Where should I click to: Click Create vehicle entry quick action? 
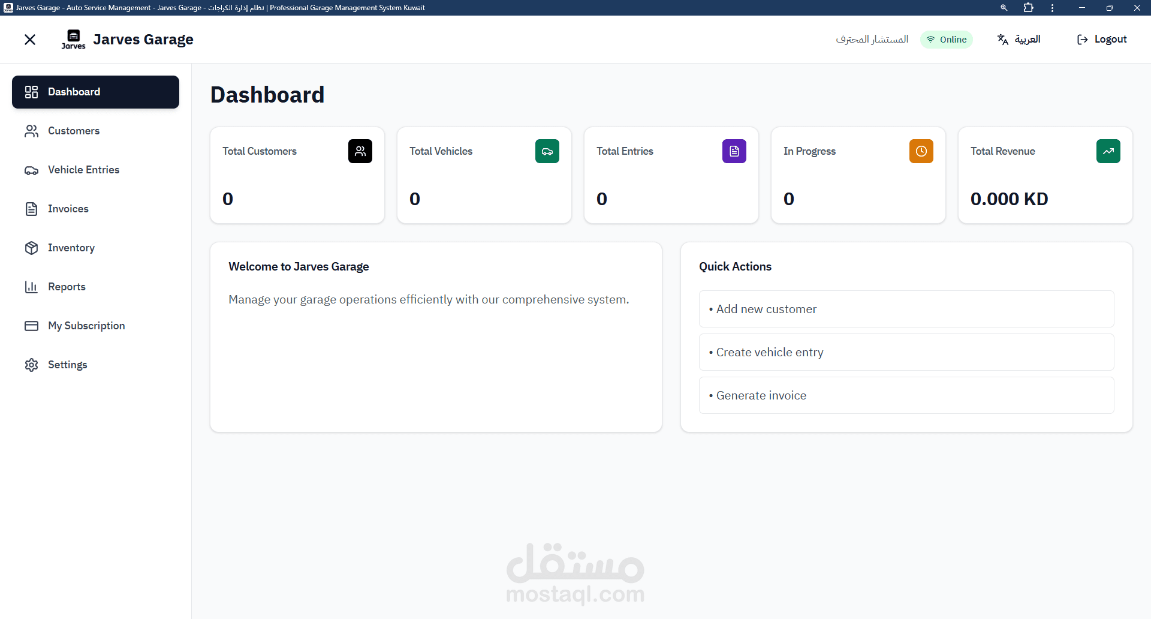pos(906,352)
